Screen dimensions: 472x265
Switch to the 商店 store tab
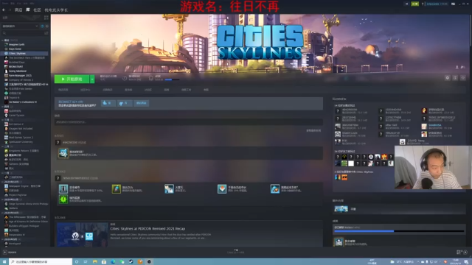(18, 10)
